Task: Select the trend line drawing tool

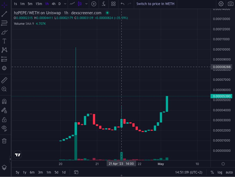Action: click(x=4, y=14)
